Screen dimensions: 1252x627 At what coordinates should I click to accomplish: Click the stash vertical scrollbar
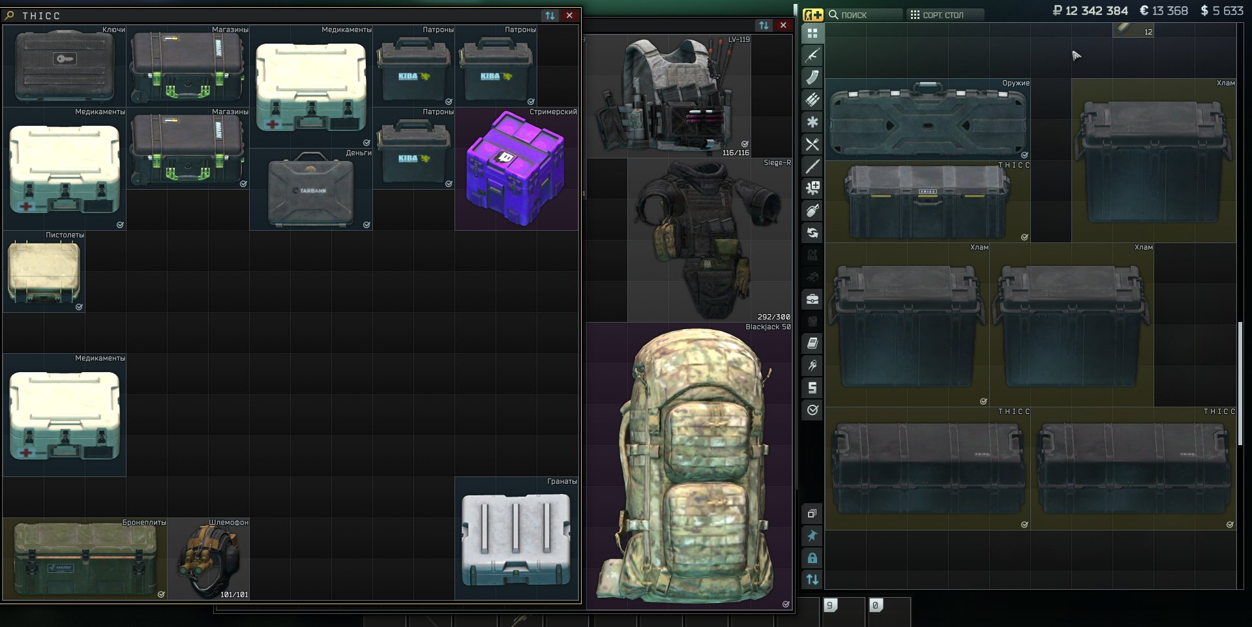(x=1240, y=384)
